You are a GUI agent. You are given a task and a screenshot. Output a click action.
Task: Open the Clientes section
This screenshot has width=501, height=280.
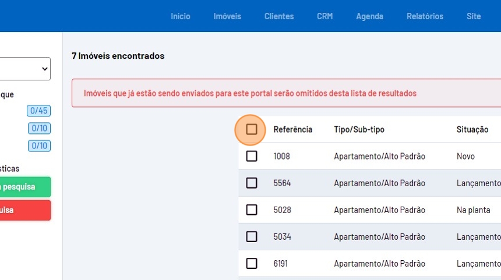tap(279, 16)
